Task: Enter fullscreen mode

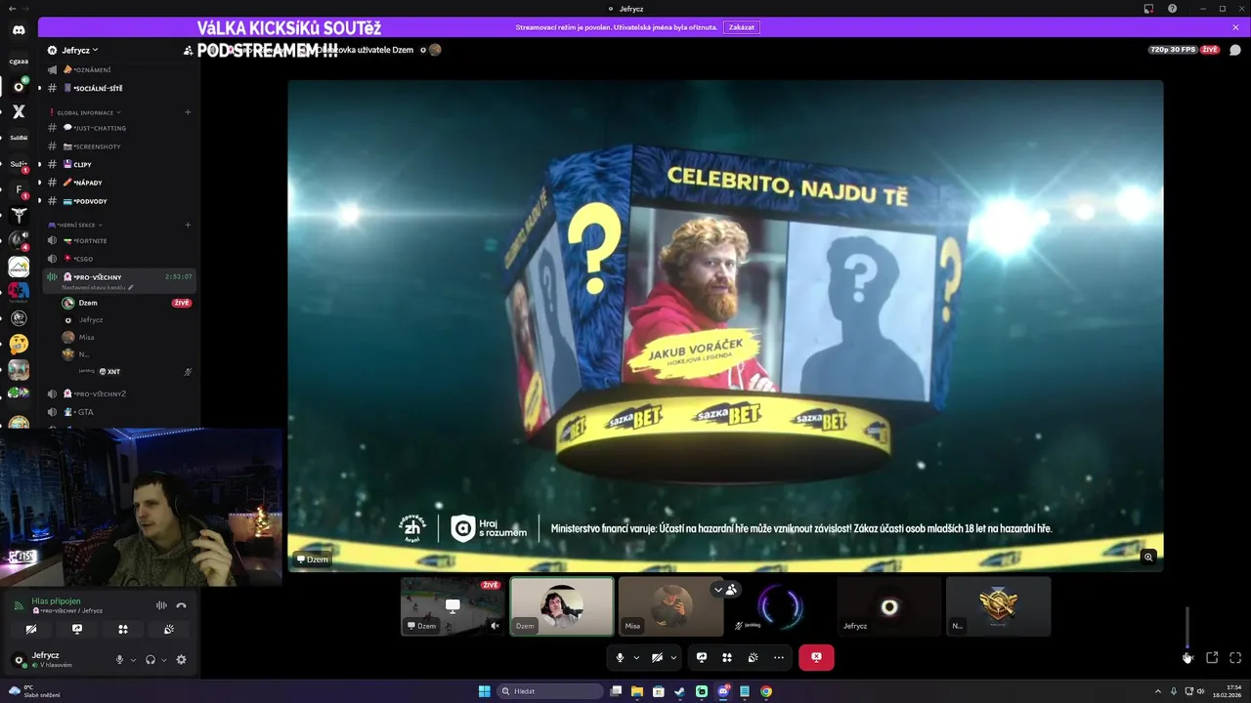Action: click(x=1235, y=658)
